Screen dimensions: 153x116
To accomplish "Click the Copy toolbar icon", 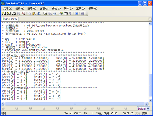I will click(x=29, y=14).
